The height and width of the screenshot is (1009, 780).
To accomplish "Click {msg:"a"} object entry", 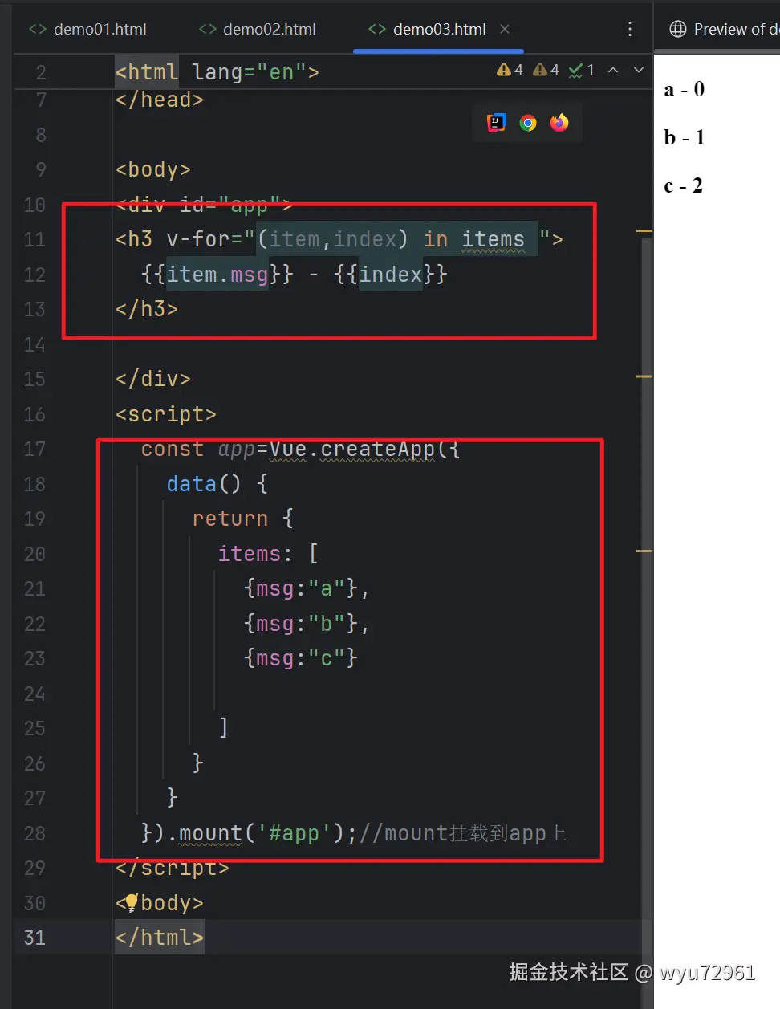I will [301, 588].
